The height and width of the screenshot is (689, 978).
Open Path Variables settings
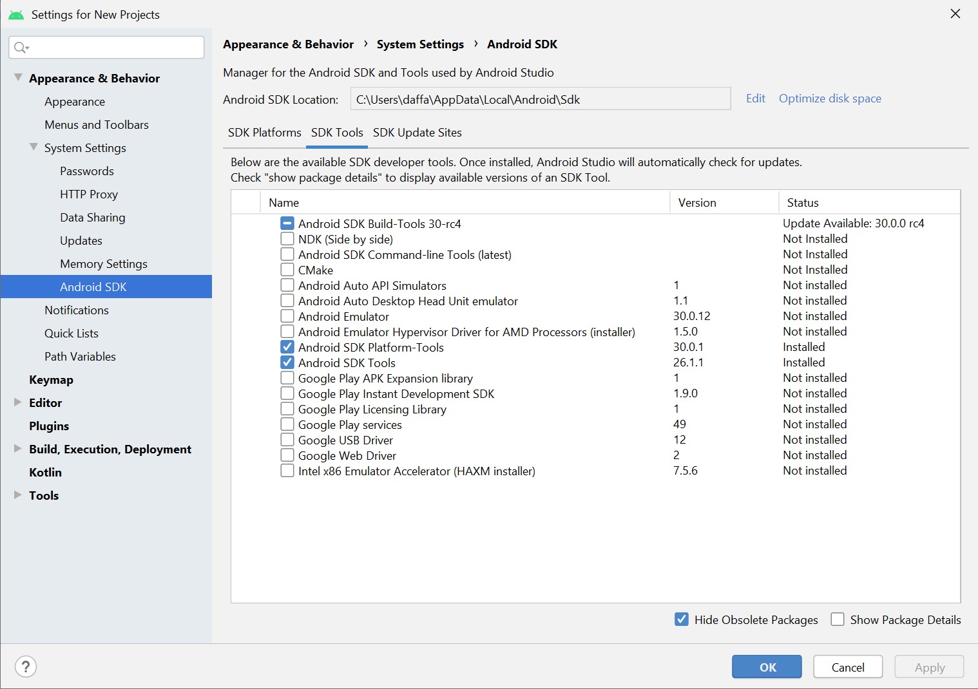pos(81,357)
